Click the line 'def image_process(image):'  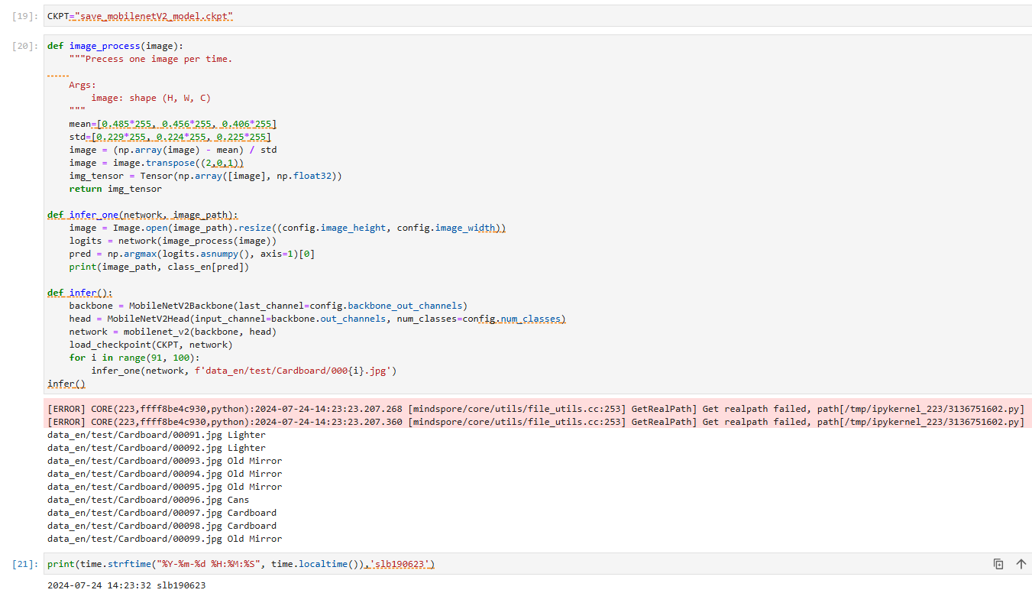[x=115, y=46]
